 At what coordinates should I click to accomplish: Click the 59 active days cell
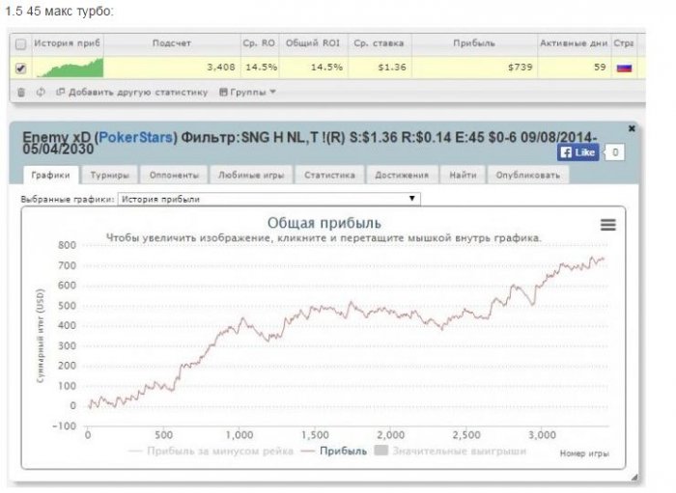click(x=574, y=68)
